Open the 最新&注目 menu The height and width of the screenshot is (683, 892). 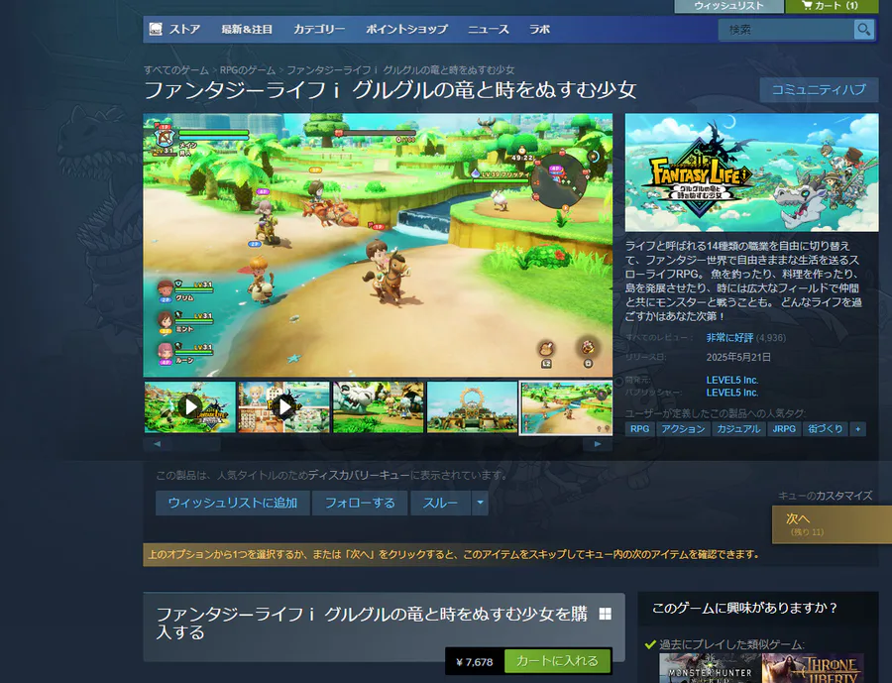click(x=247, y=29)
